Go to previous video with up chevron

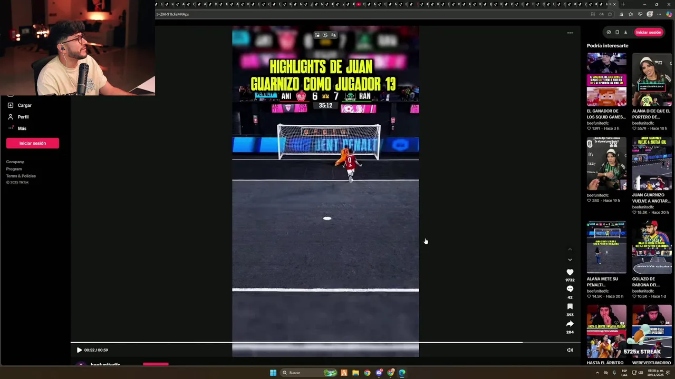coord(570,249)
